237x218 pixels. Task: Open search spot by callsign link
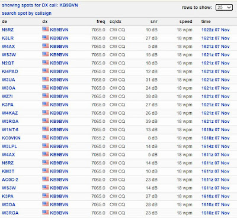coord(27,13)
